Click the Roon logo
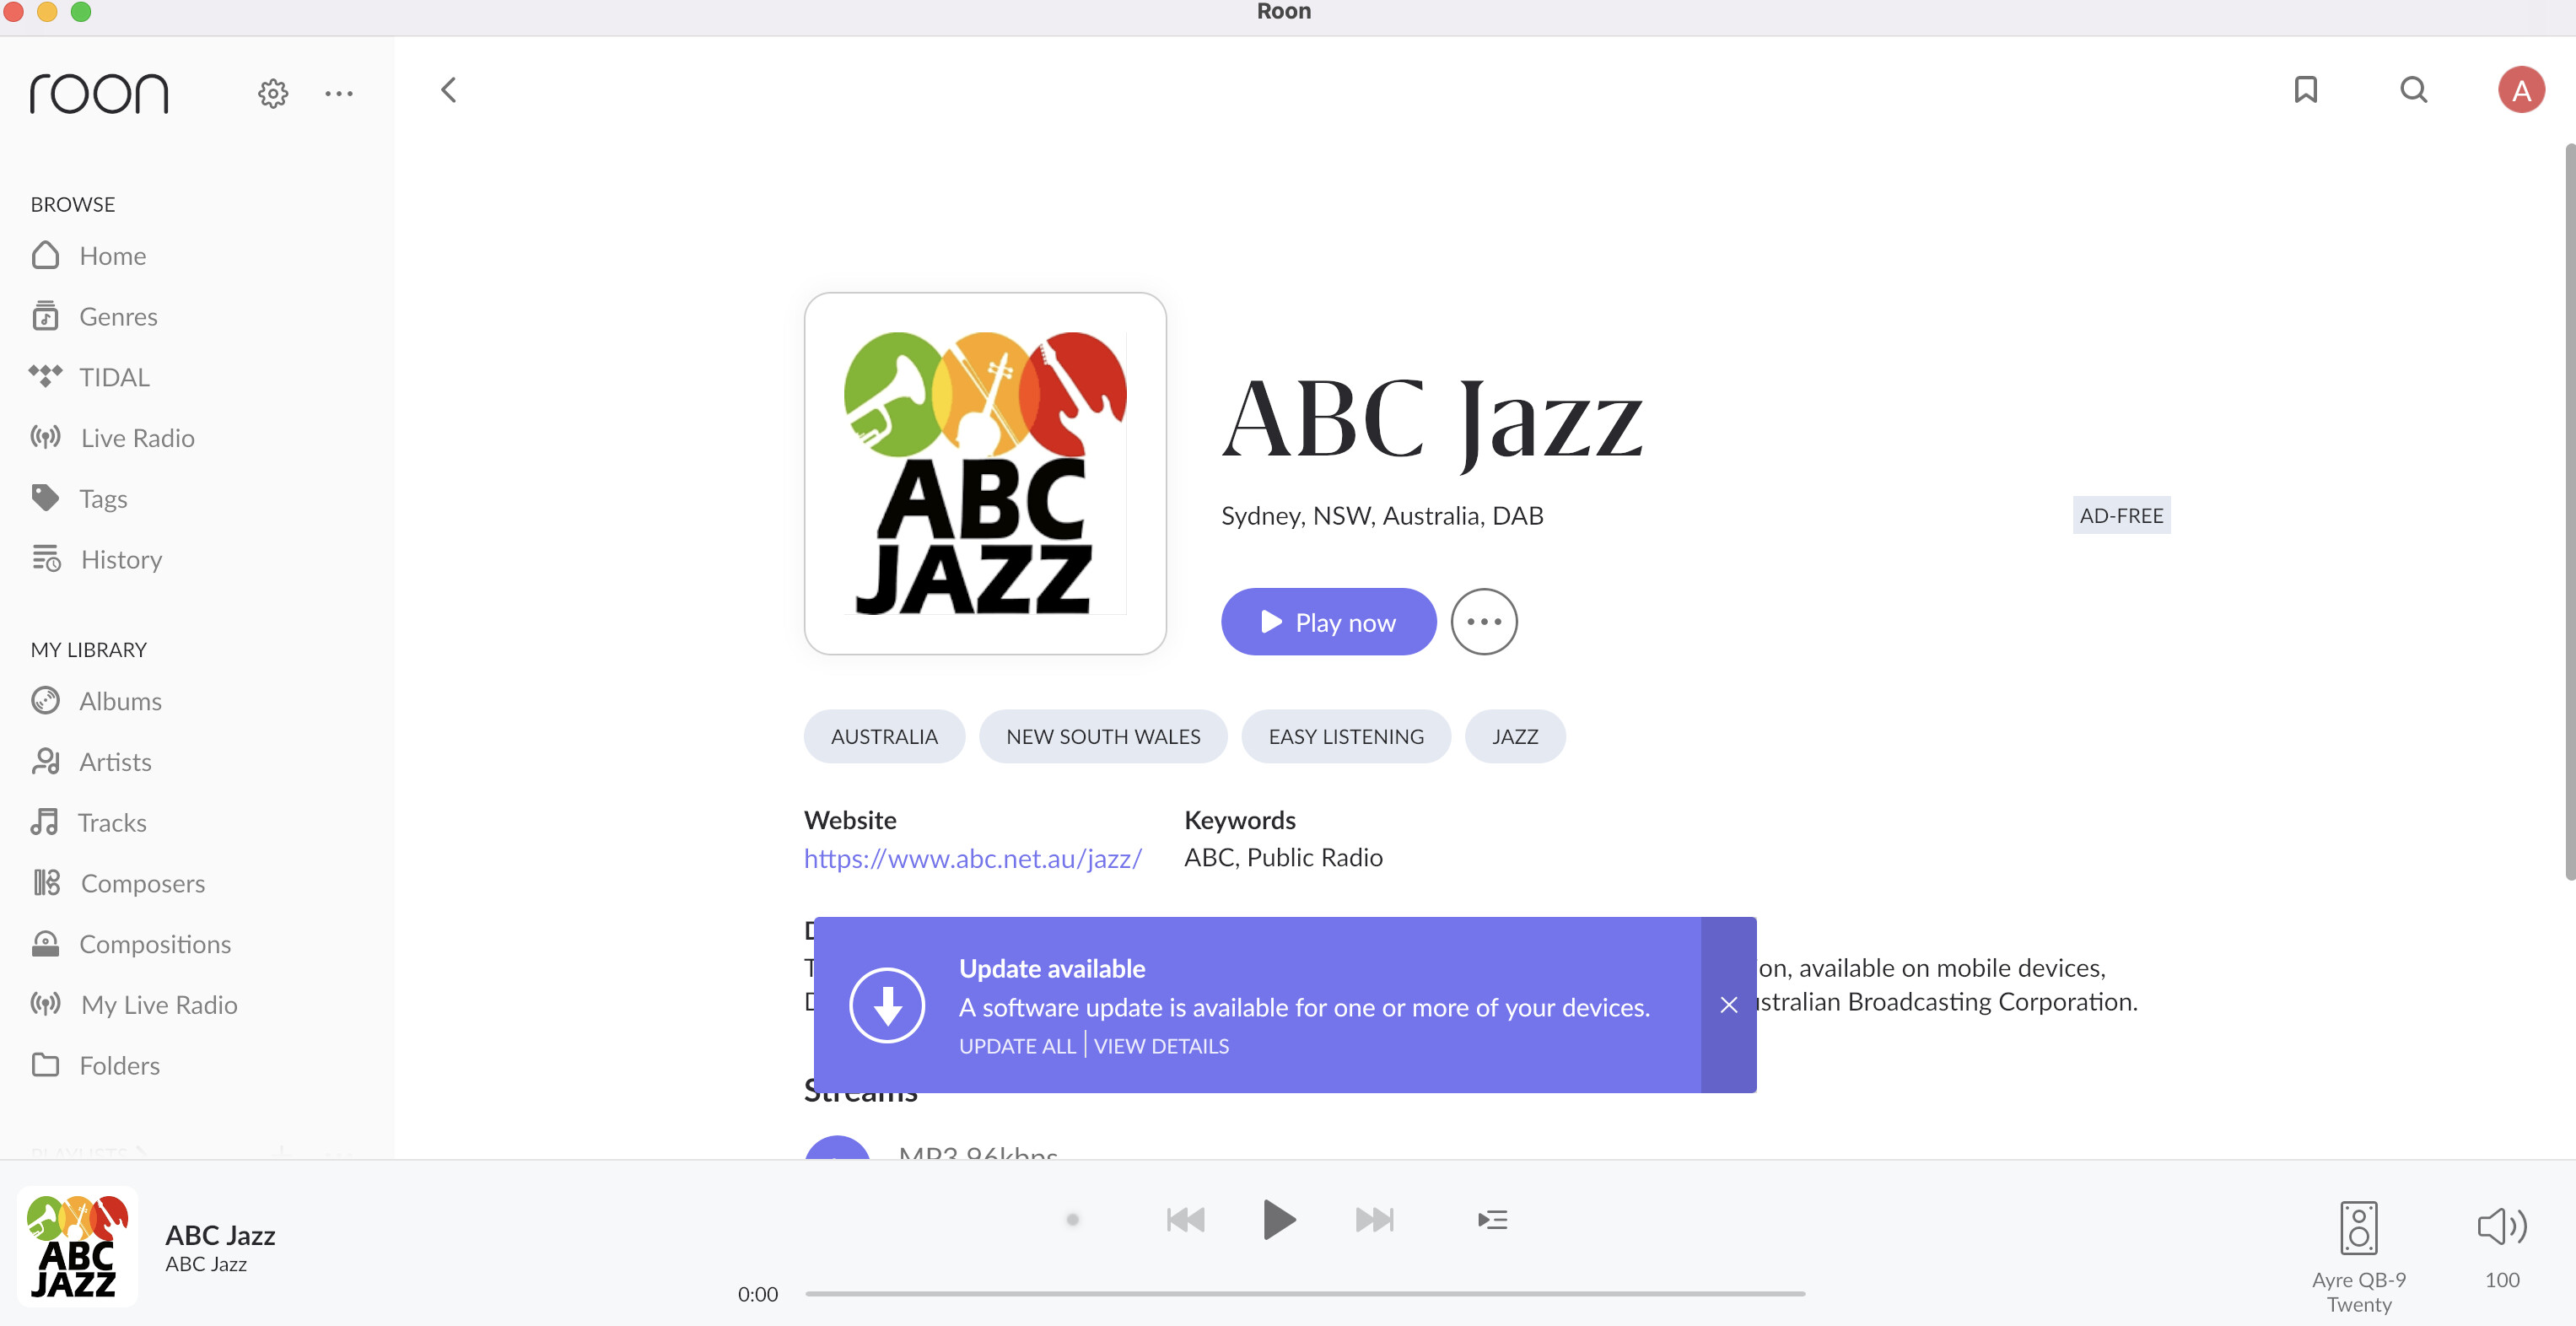2576x1326 pixels. [x=99, y=93]
